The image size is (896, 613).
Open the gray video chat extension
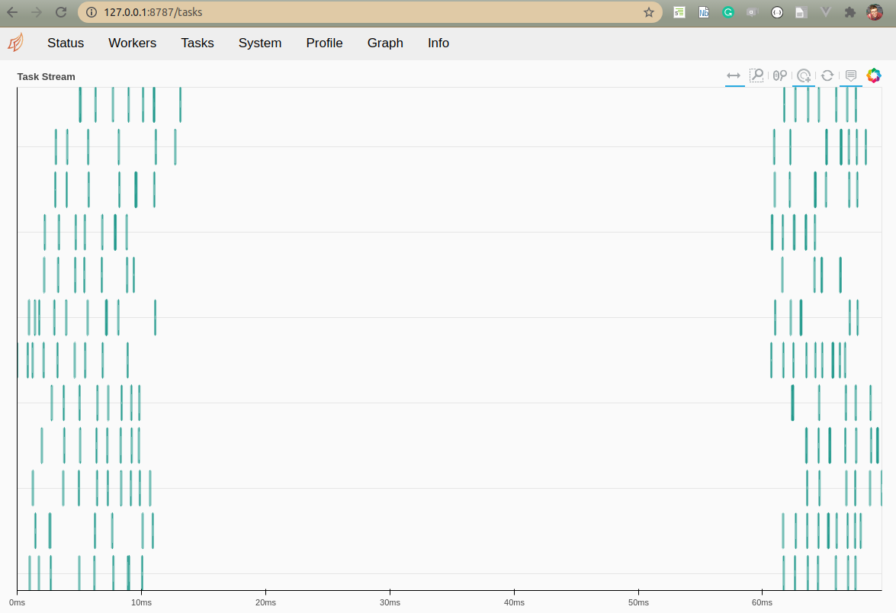[x=752, y=12]
